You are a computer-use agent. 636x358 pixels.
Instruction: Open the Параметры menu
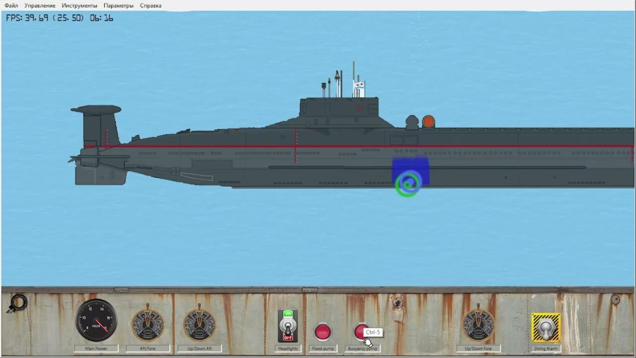point(118,5)
